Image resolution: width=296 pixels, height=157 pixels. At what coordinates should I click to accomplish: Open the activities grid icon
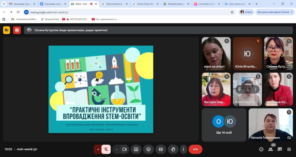pos(289,149)
